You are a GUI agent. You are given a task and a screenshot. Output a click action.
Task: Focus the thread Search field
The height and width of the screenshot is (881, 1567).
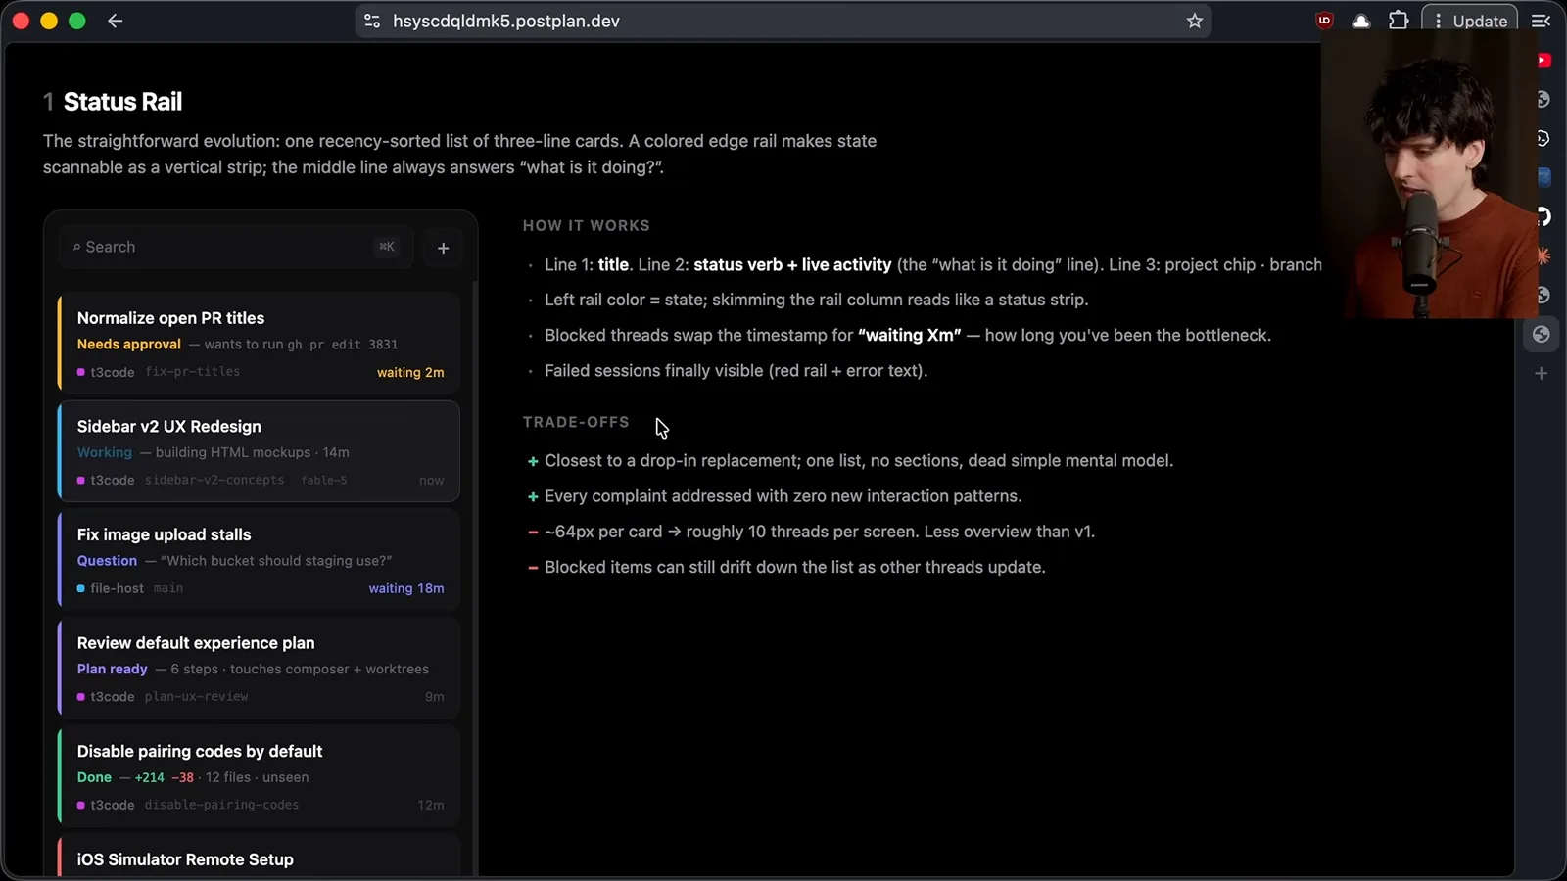(x=236, y=247)
